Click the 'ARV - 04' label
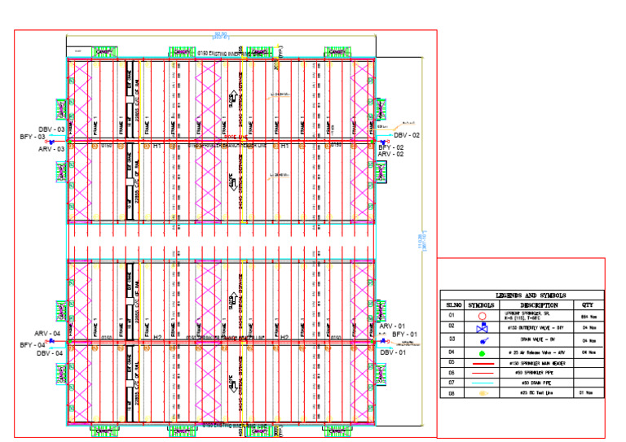 (47, 334)
